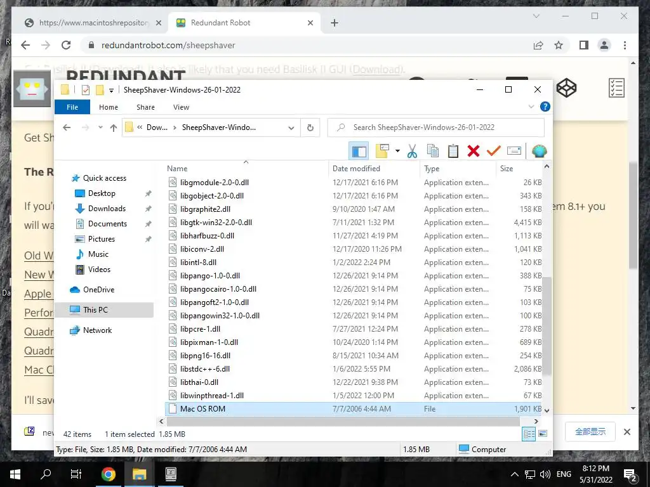
Task: Open a new Chrome tab
Action: tap(334, 23)
